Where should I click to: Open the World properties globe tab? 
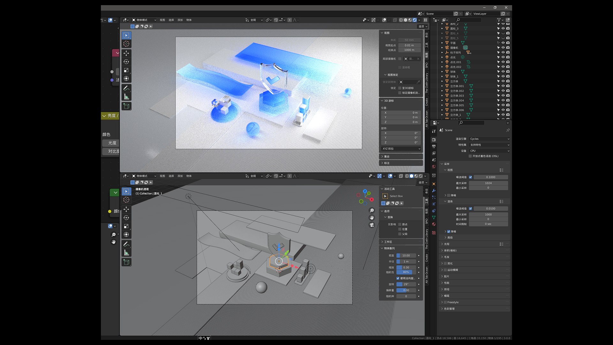click(434, 167)
